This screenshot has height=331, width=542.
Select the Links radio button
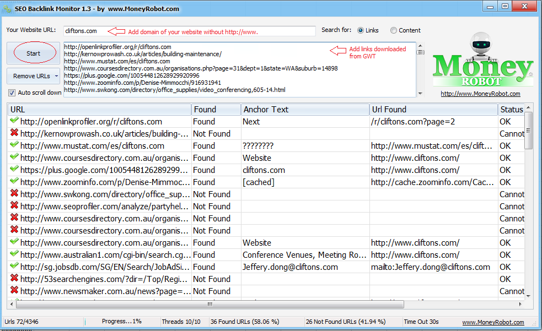(361, 30)
